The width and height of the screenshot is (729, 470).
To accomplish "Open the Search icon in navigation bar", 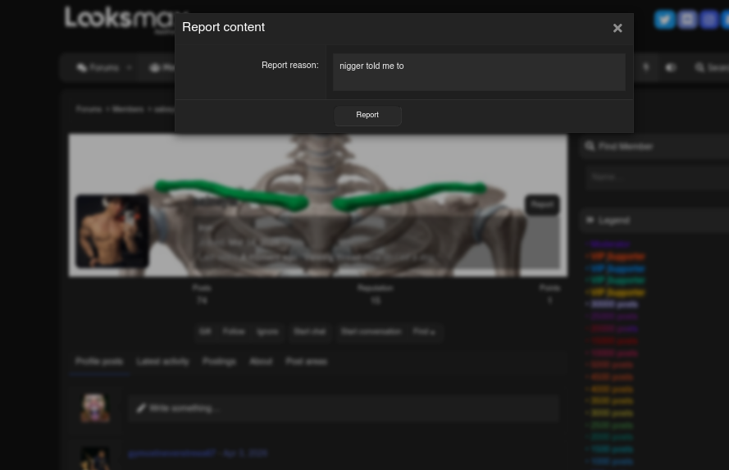I will coord(699,68).
